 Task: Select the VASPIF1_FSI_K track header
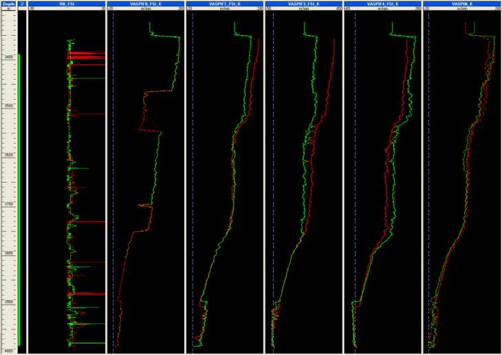[x=225, y=3]
